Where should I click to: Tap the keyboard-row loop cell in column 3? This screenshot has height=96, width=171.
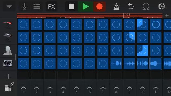[50, 24]
